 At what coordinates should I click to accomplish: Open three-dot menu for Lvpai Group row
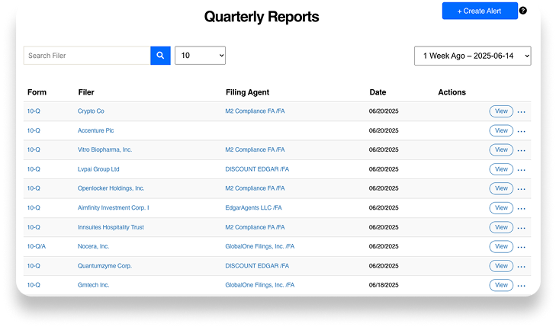click(x=522, y=169)
